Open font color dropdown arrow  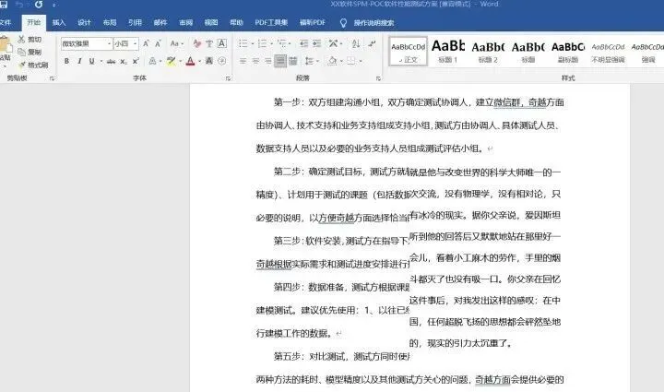[x=199, y=62]
